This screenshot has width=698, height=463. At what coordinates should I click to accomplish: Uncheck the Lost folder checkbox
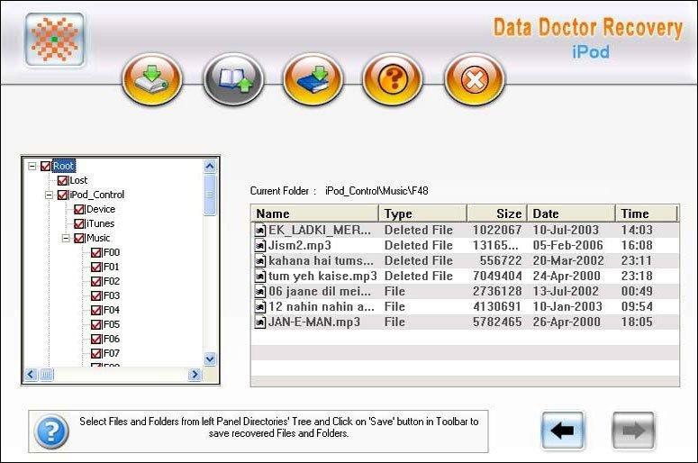[x=62, y=180]
